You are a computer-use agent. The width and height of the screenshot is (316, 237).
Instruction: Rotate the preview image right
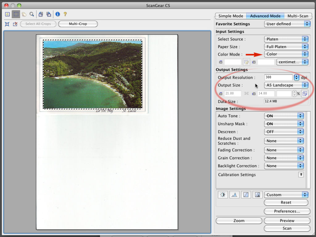[x=48, y=14]
